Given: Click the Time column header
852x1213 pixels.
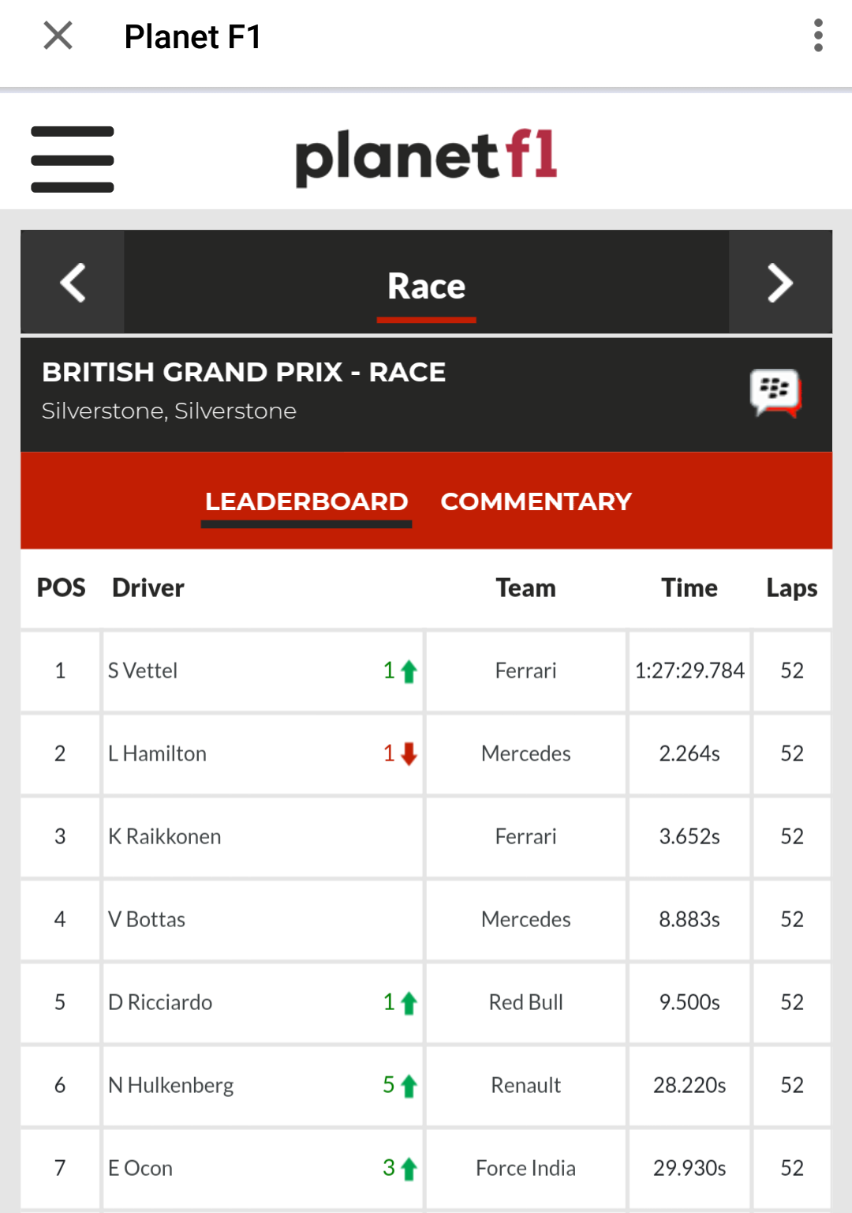Looking at the screenshot, I should click(689, 588).
